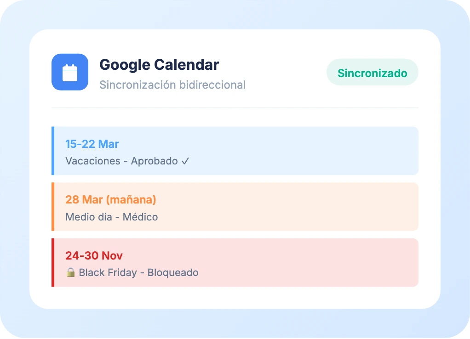Select the 24-30 Nov date label
This screenshot has height=339, width=470.
tap(94, 255)
